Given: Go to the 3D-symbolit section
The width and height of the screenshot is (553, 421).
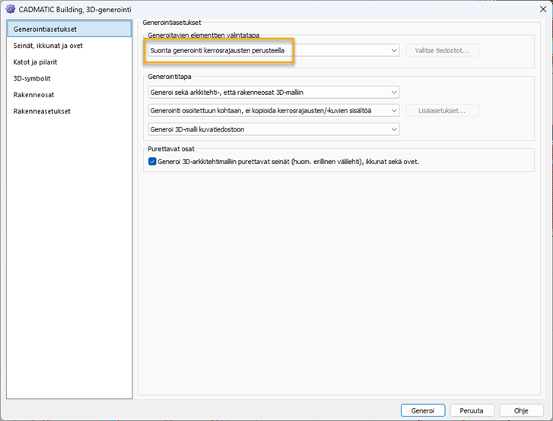Looking at the screenshot, I should coord(32,78).
